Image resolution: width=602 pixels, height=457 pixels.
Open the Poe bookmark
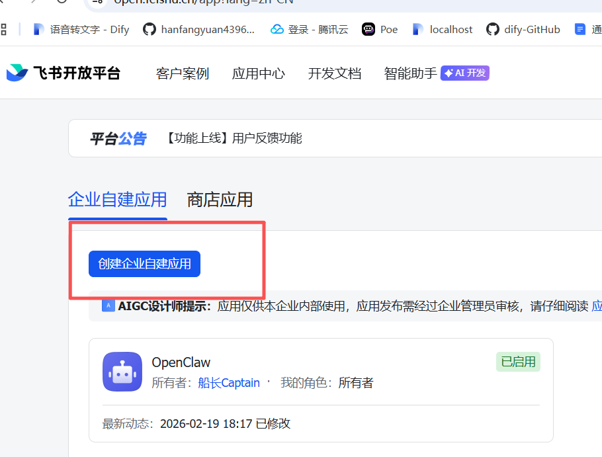click(380, 29)
